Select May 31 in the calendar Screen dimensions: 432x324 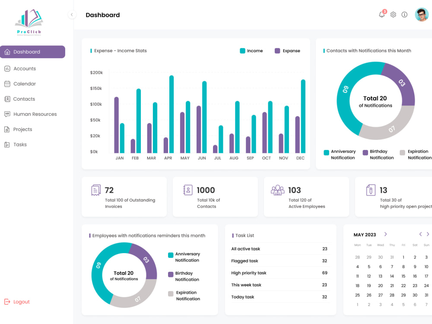pos(426,295)
